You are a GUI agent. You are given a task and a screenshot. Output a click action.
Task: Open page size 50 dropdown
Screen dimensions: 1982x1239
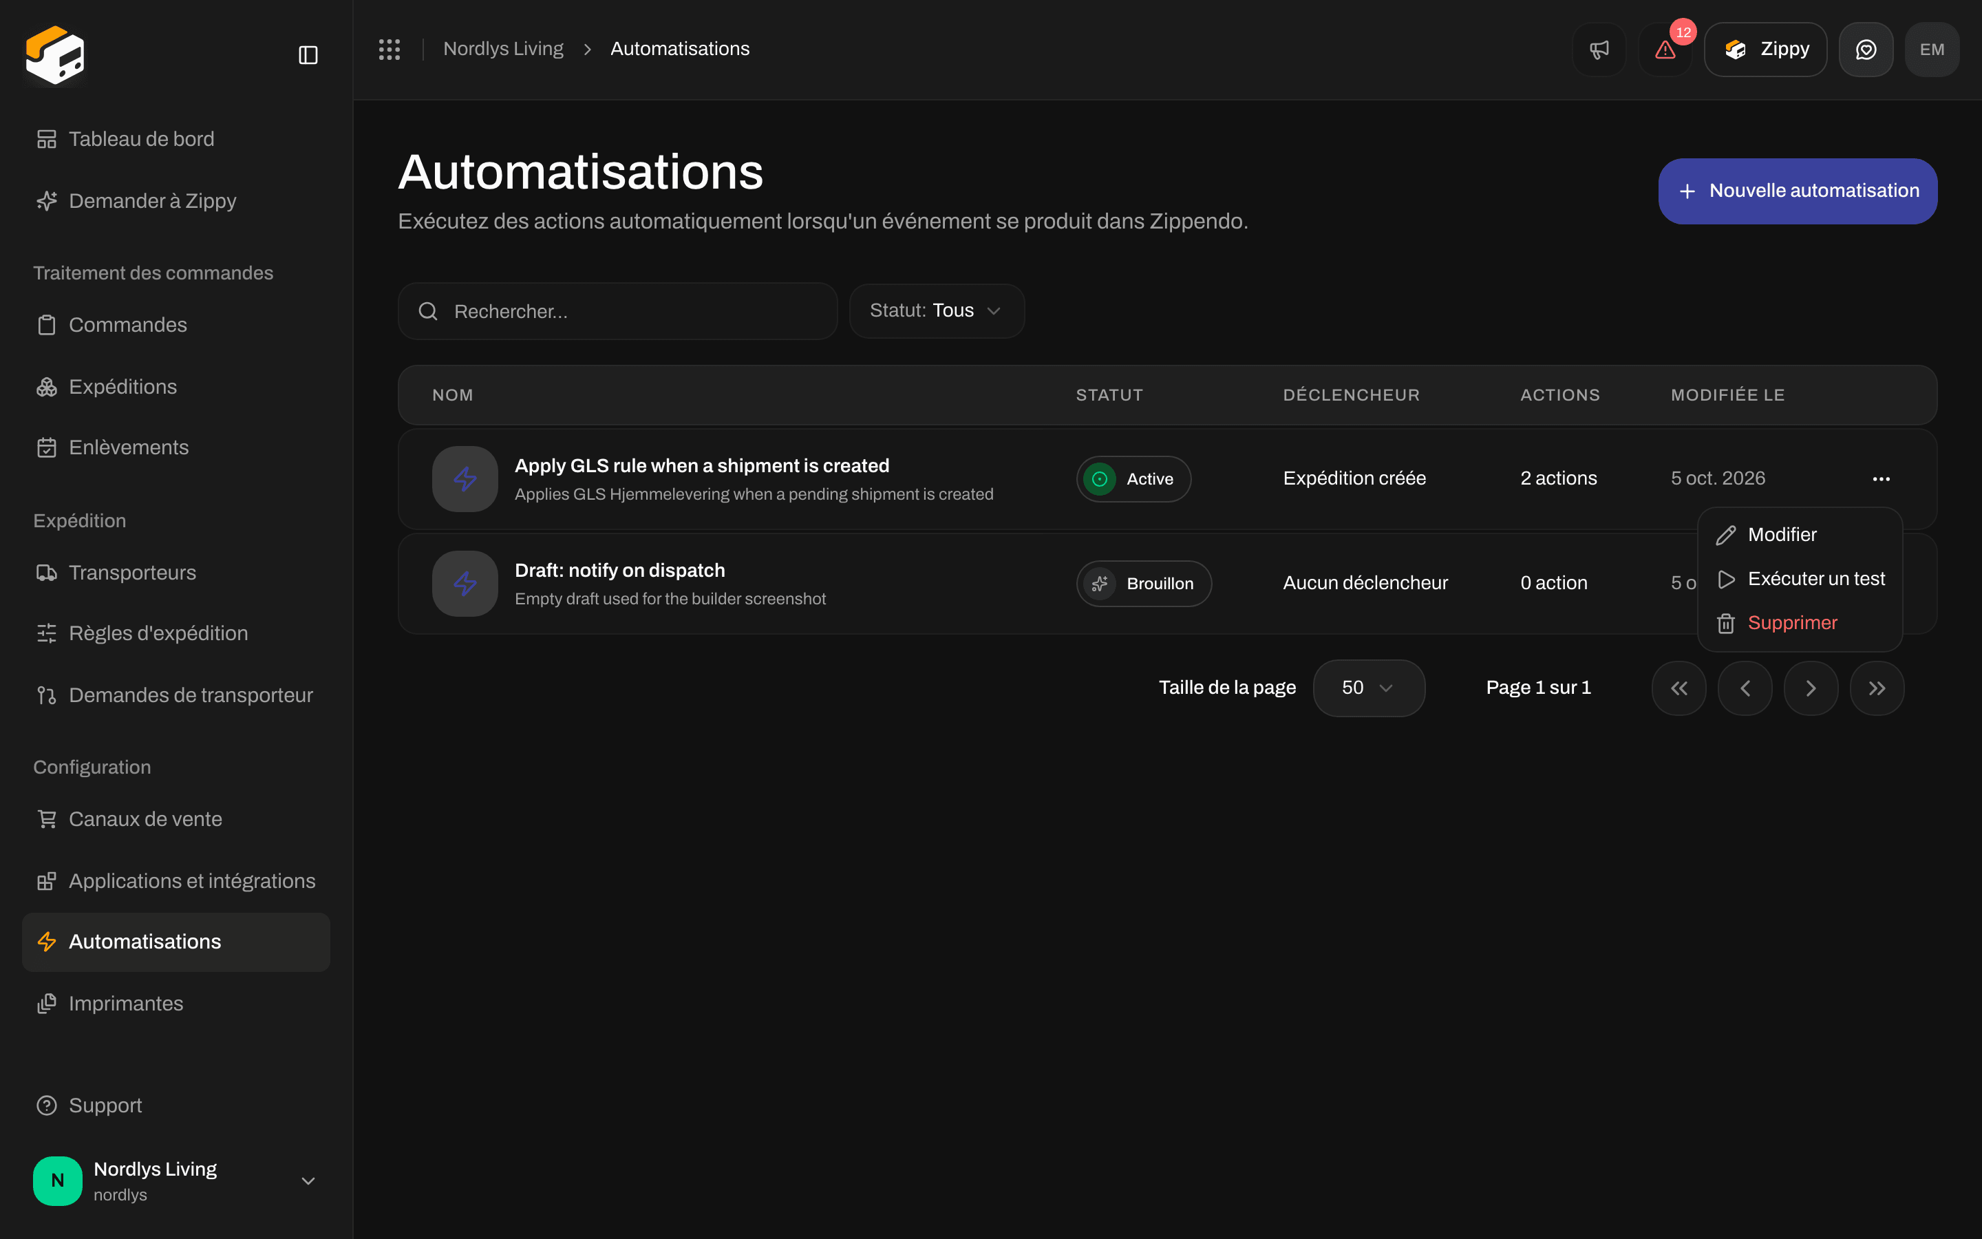pos(1369,688)
